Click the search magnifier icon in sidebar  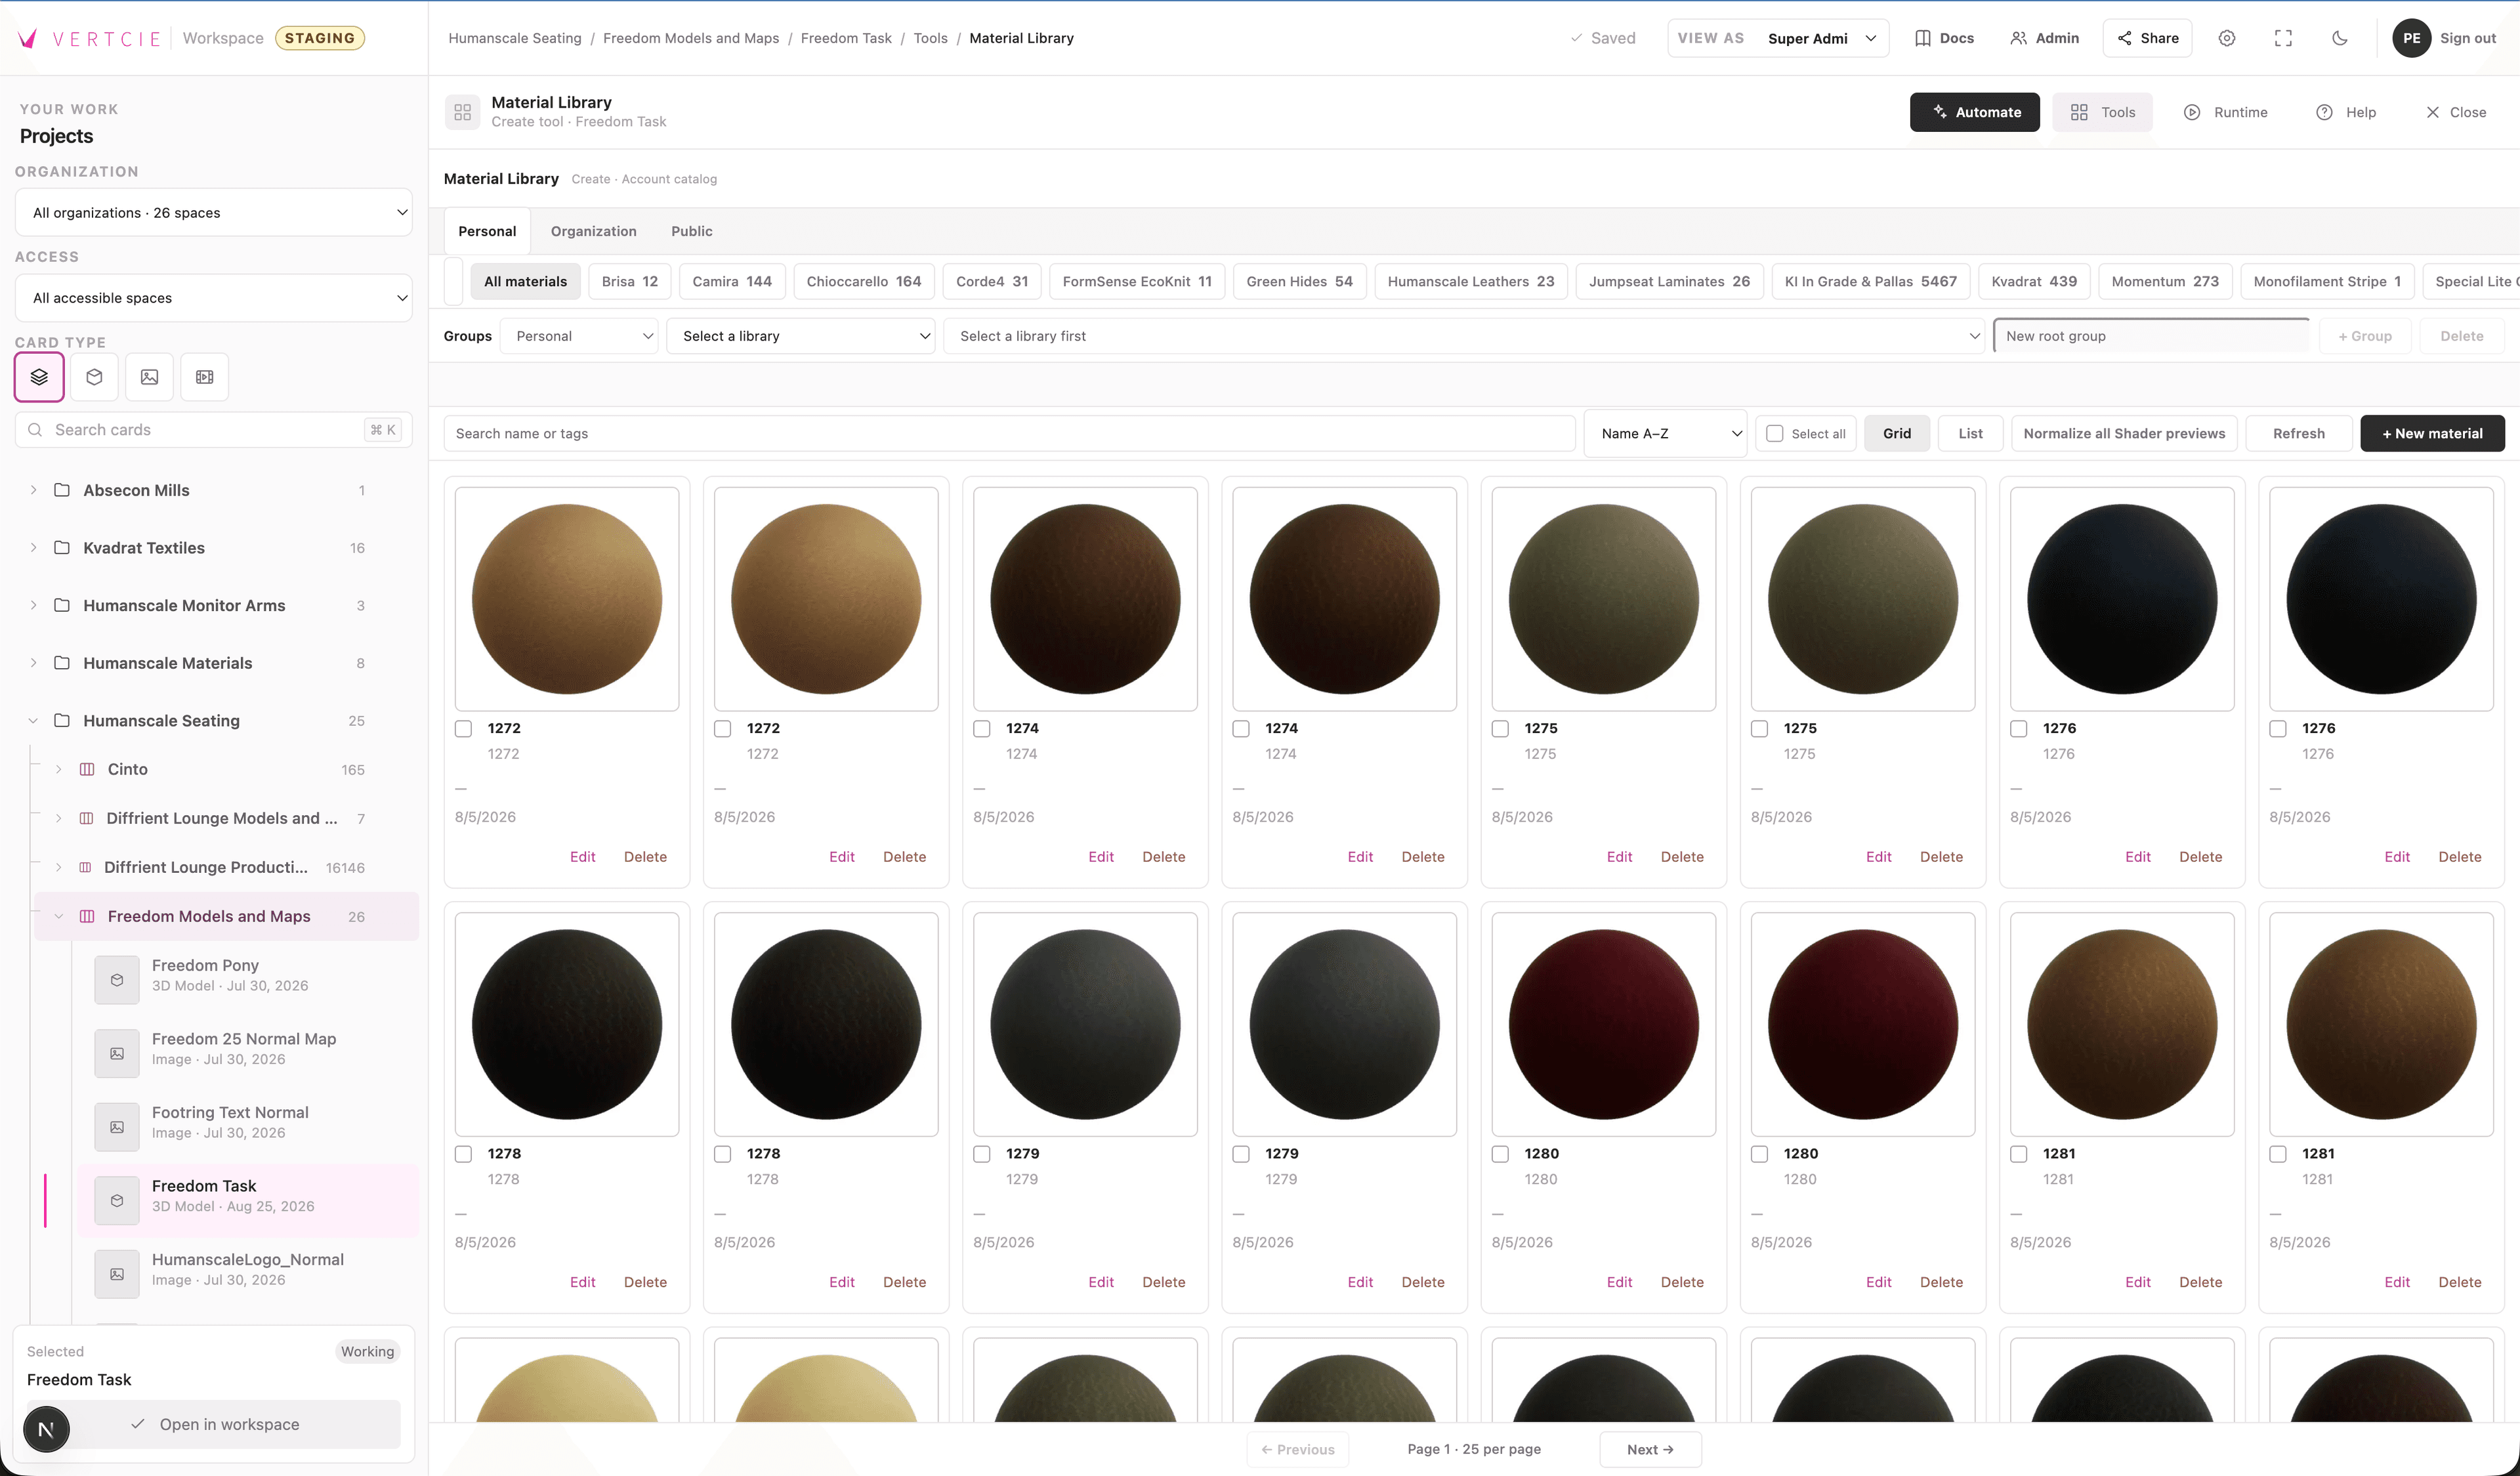point(35,430)
